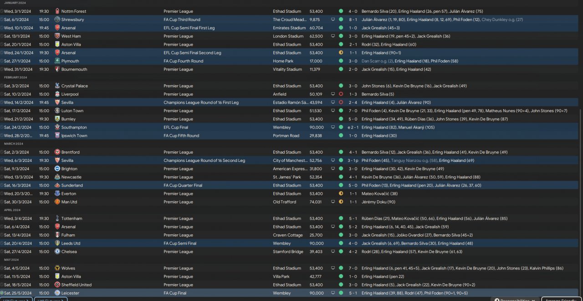This screenshot has width=583, height=301.
Task: Click the Plymouth club badge
Action: pyautogui.click(x=57, y=61)
